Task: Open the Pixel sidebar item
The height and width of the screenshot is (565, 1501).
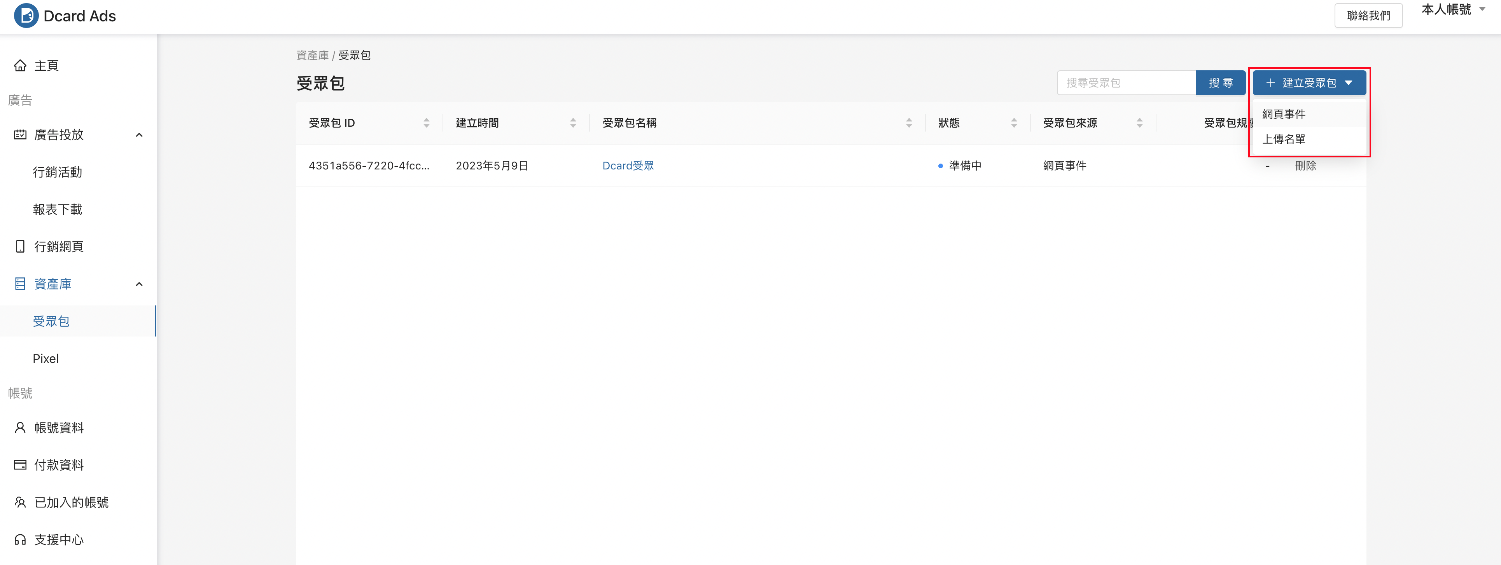Action: (x=45, y=358)
